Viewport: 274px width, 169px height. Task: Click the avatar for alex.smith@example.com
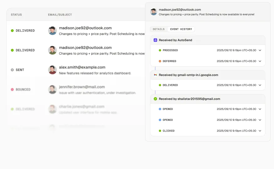52,70
